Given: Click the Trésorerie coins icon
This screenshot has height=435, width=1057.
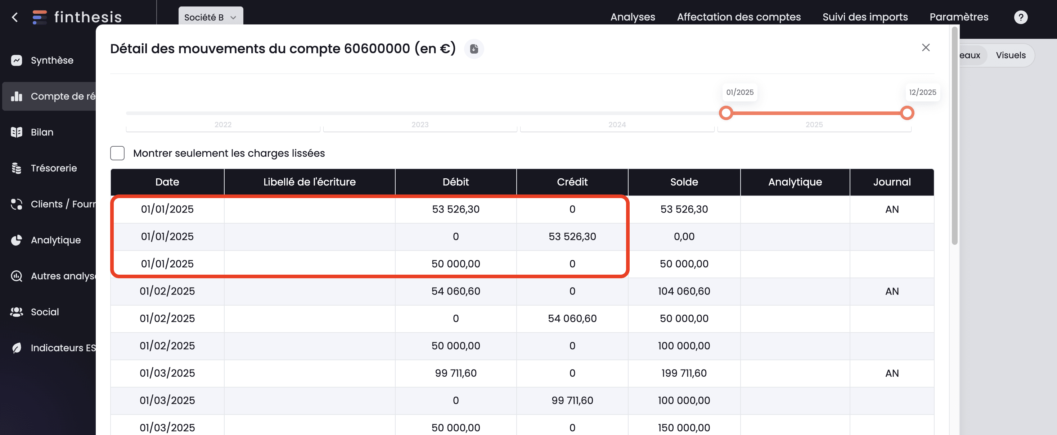Looking at the screenshot, I should pos(17,168).
